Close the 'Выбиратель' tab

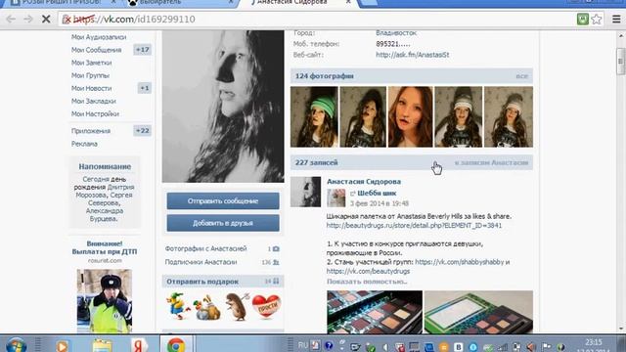231,2
